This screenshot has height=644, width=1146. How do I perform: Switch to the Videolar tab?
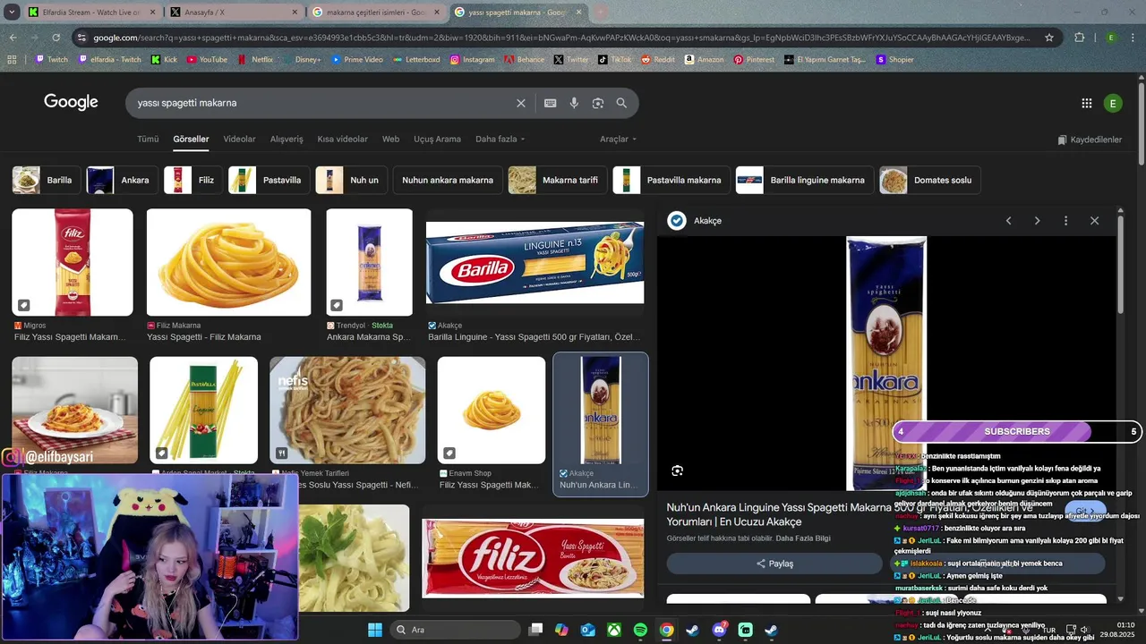239,140
